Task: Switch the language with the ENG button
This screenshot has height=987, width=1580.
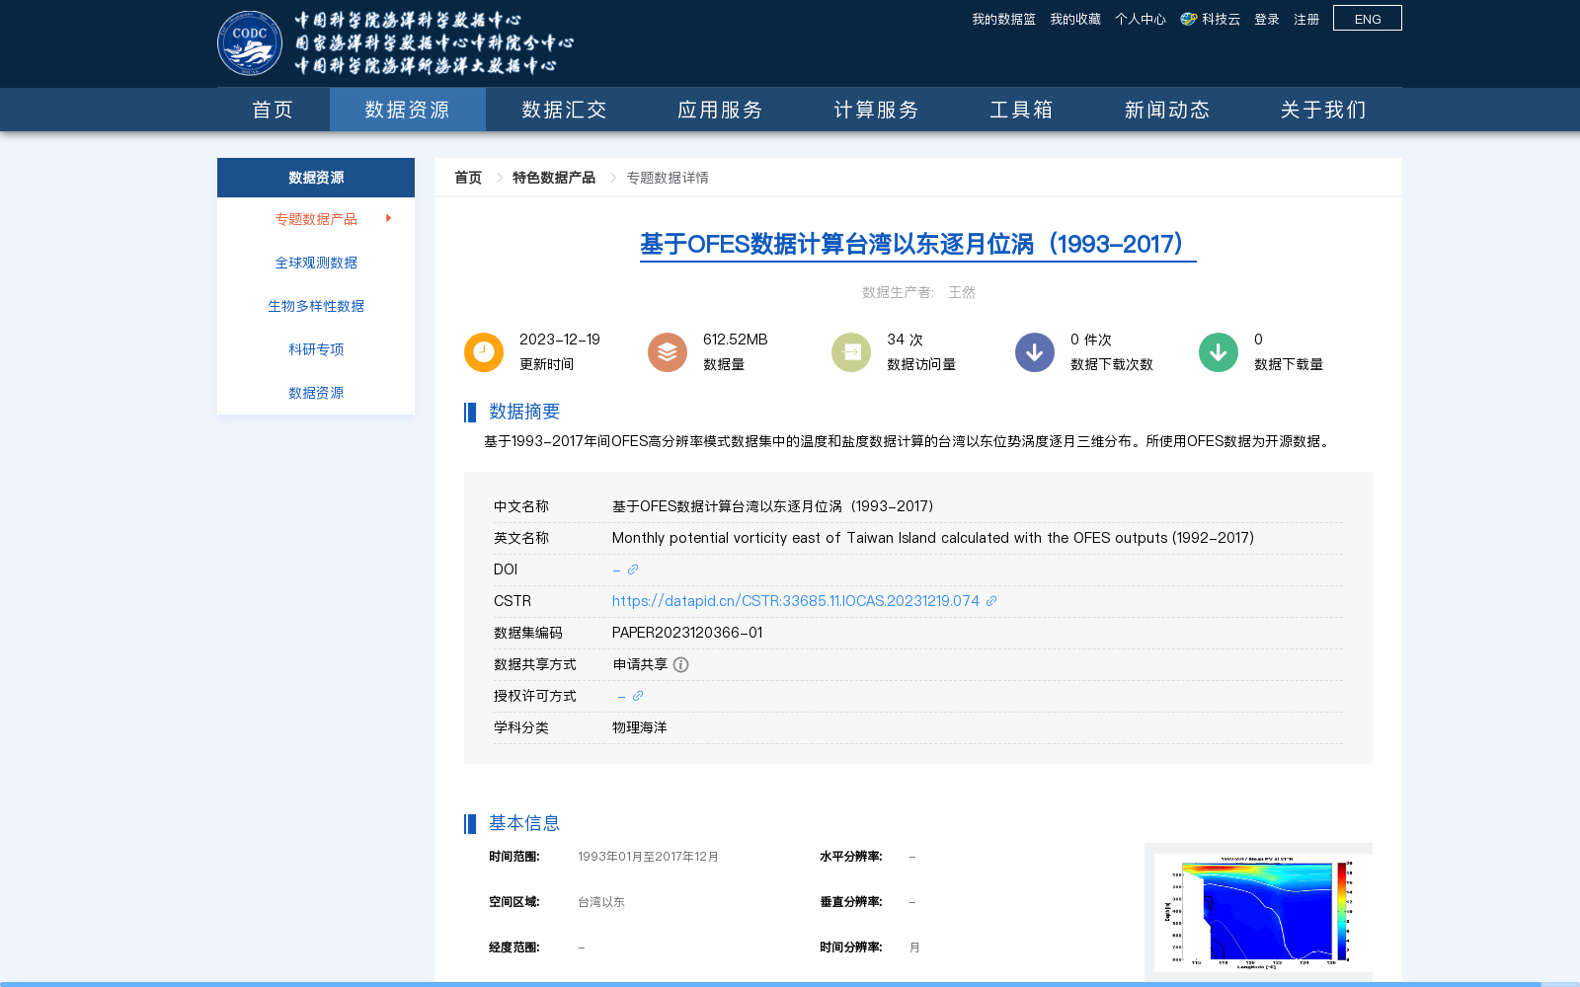Action: click(x=1368, y=18)
